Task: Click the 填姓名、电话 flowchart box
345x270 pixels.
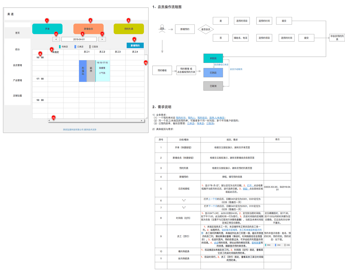Action: coord(240,38)
